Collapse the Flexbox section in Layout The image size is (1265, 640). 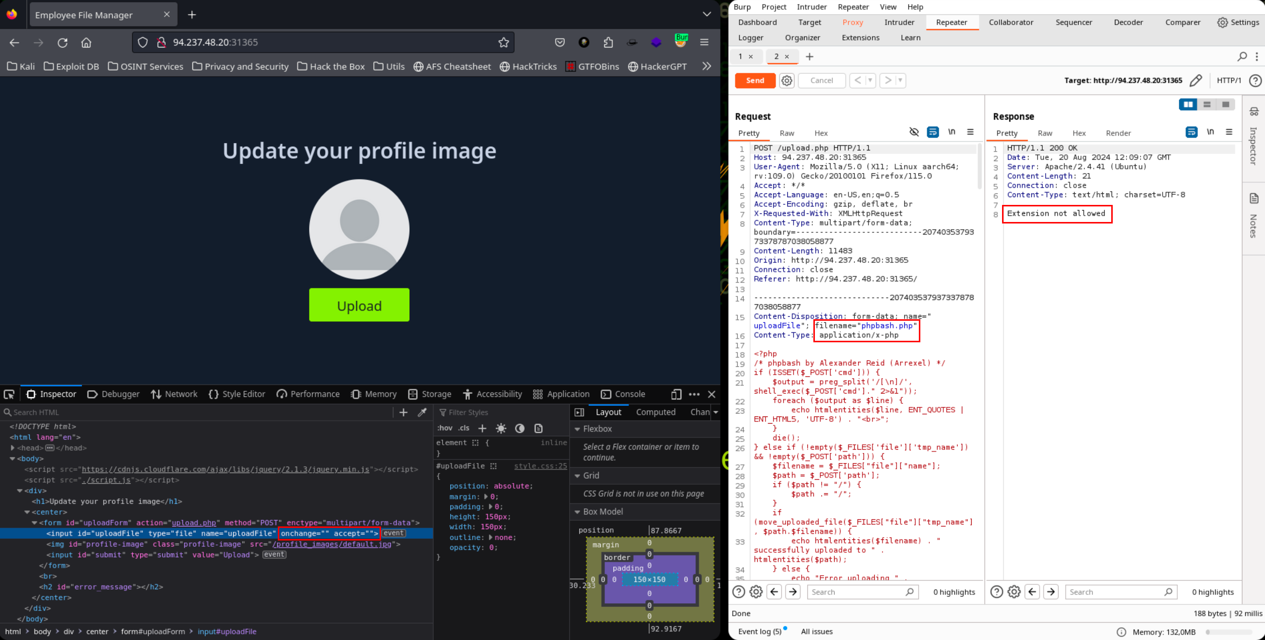pyautogui.click(x=578, y=429)
